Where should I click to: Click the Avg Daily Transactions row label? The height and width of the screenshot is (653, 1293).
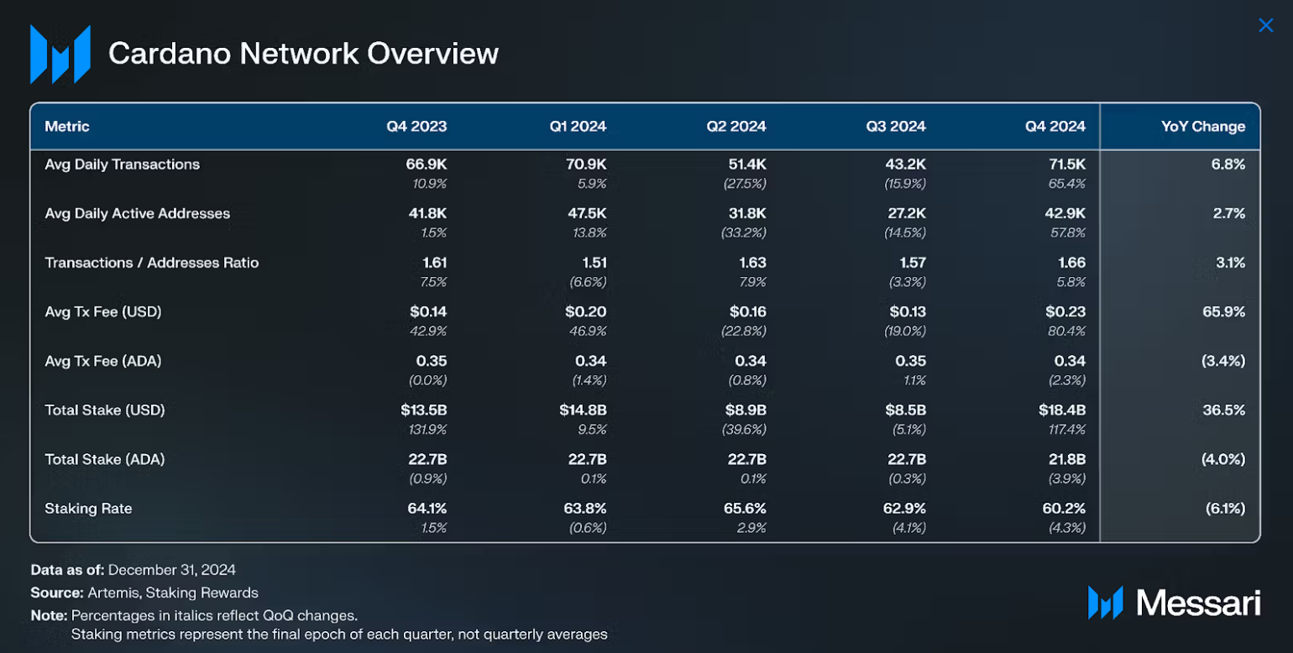tap(123, 165)
